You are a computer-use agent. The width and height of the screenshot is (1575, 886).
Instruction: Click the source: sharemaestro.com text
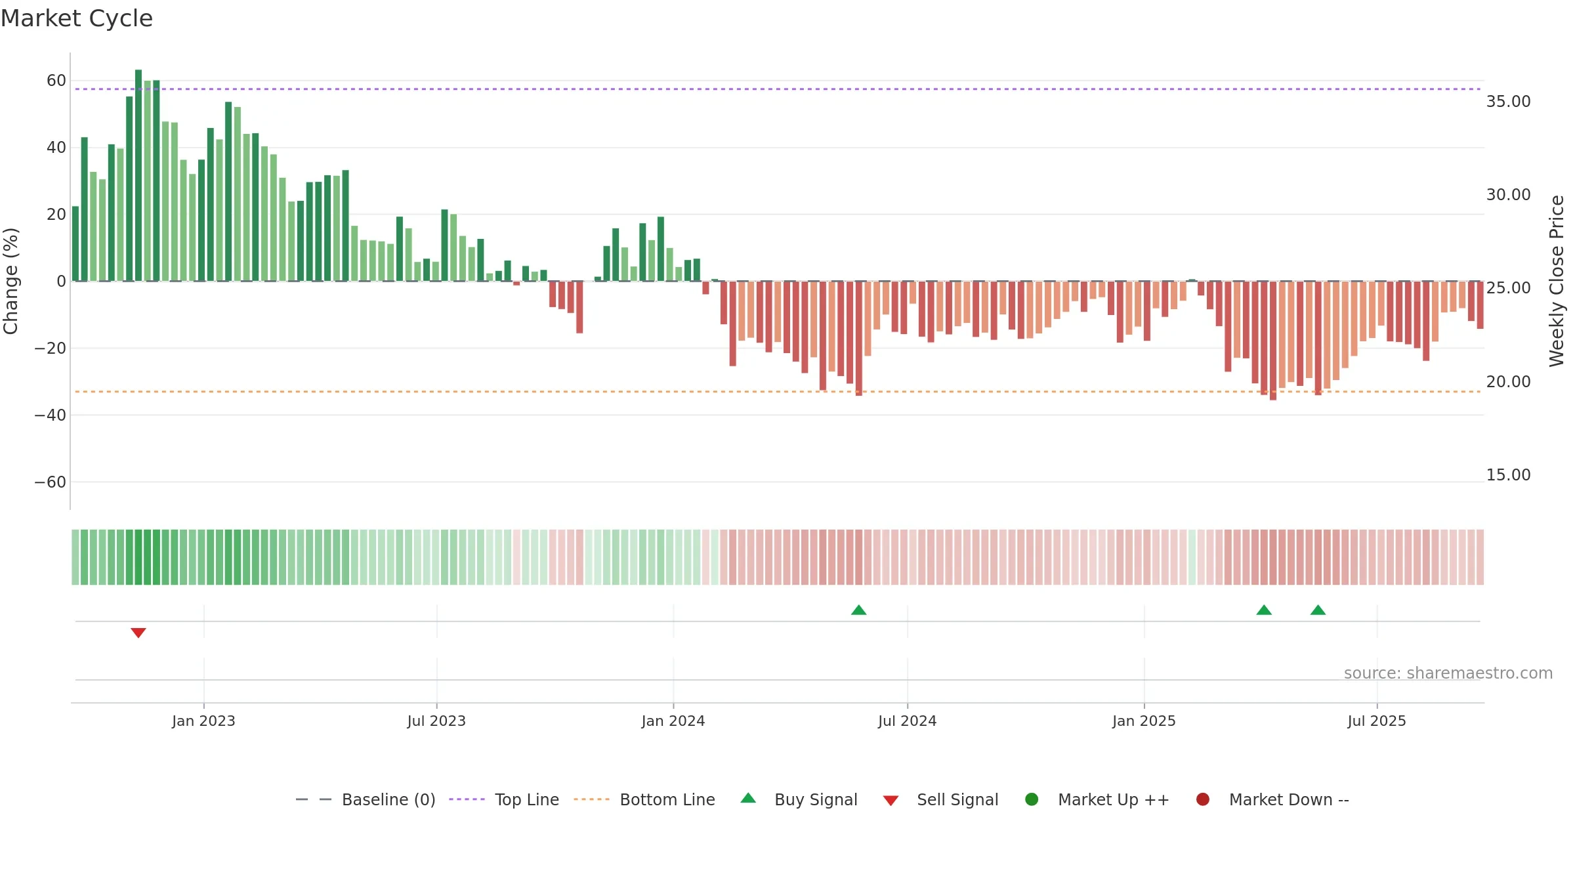click(1448, 673)
